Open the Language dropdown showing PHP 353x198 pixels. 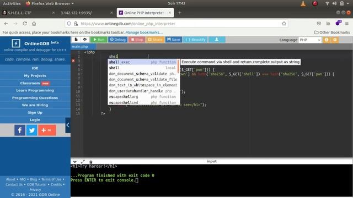310,40
